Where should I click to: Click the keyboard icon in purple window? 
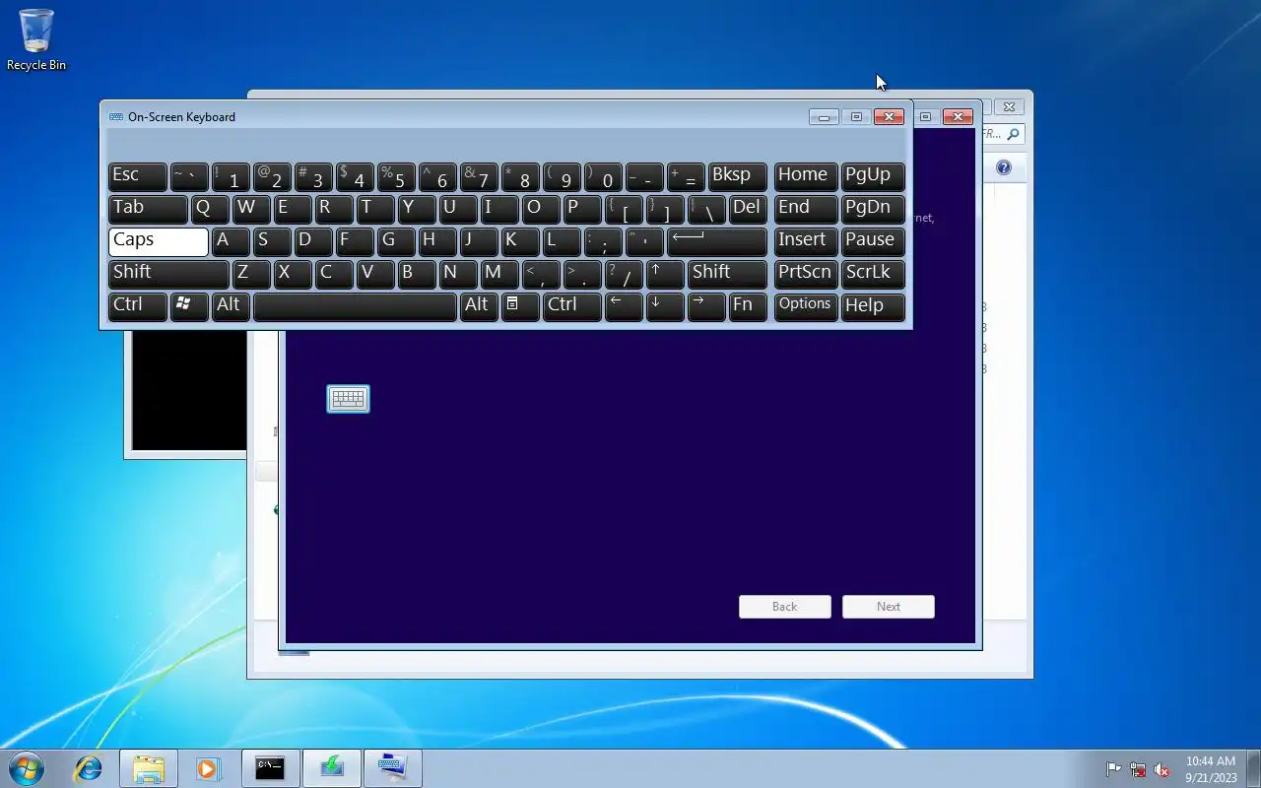(348, 399)
